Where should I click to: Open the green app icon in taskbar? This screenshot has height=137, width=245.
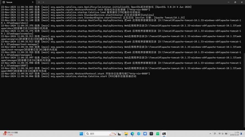coord(158,134)
